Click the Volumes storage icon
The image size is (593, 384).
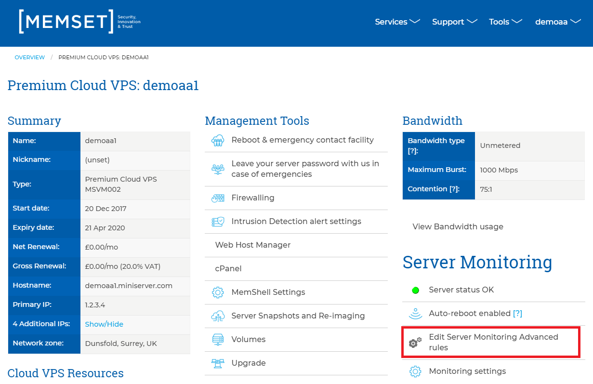[218, 340]
